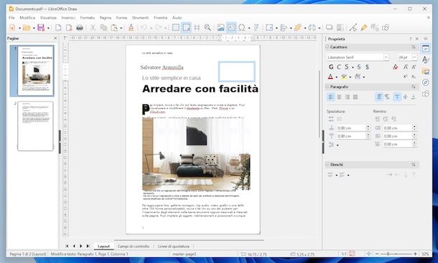Collapse the Carattere section

[327, 47]
